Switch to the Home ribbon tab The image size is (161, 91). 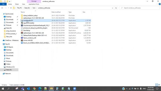coord(10,4)
